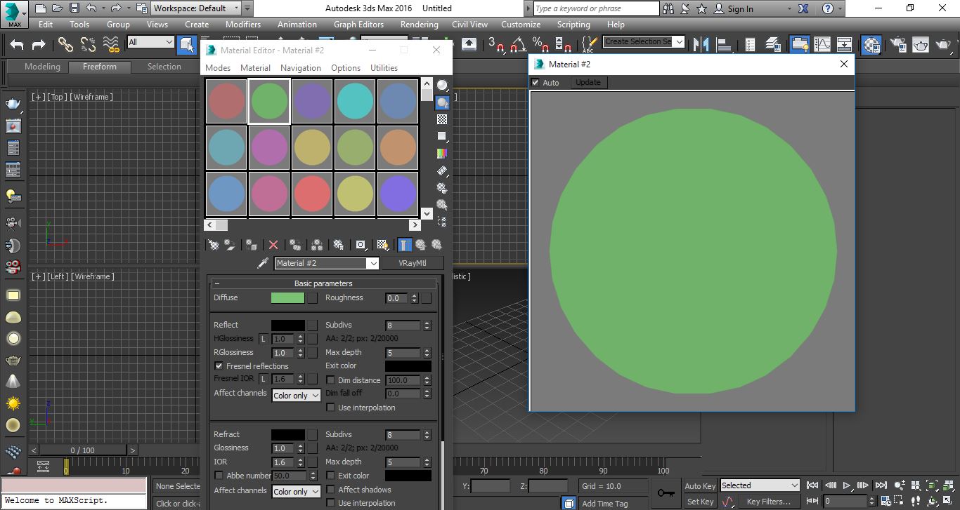Toggle the checkered Background icon
The image size is (960, 510).
pyautogui.click(x=442, y=120)
